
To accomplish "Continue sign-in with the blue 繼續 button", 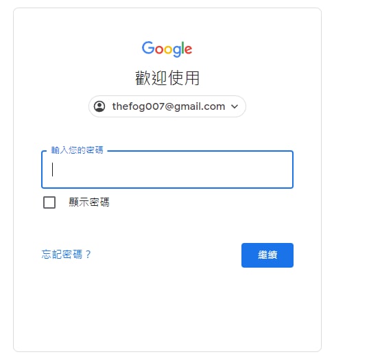I will [x=267, y=255].
